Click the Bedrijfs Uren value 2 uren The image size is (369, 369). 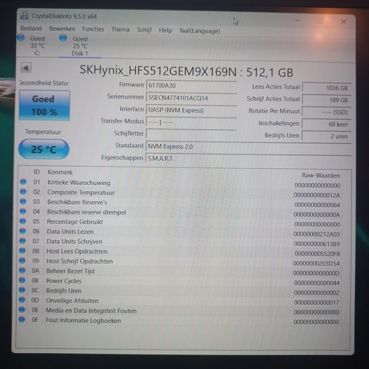tap(326, 136)
